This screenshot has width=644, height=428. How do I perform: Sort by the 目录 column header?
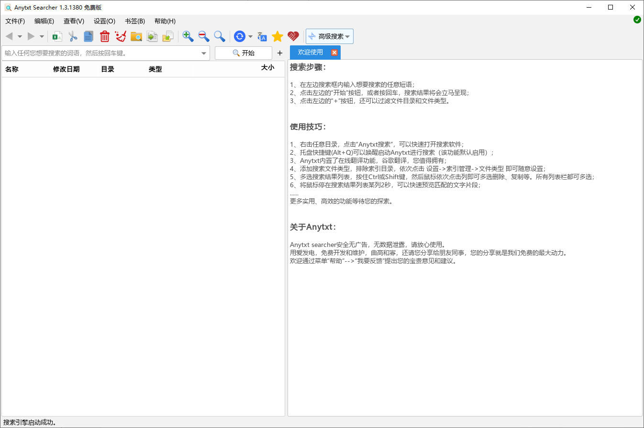tap(108, 69)
